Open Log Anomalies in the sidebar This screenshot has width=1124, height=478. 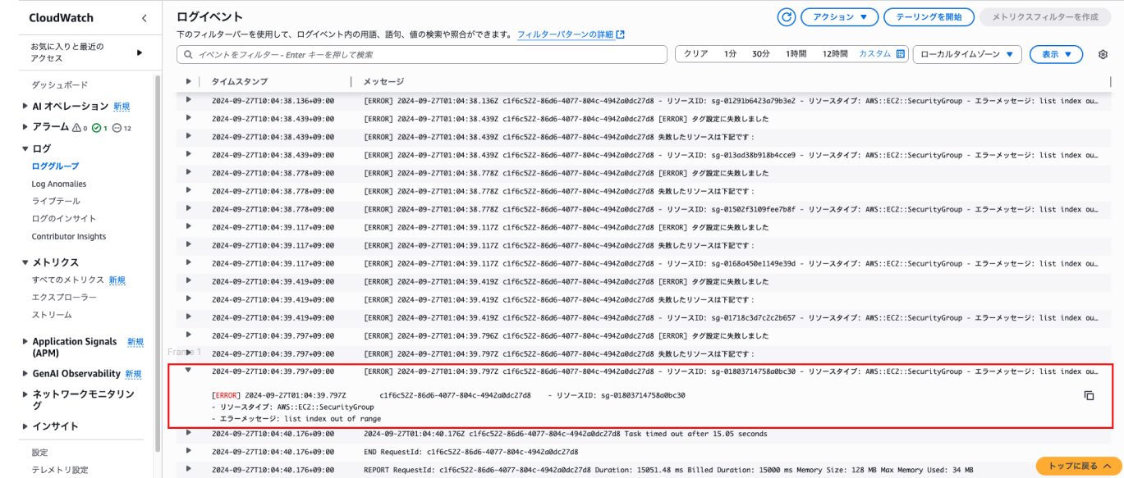click(x=58, y=184)
